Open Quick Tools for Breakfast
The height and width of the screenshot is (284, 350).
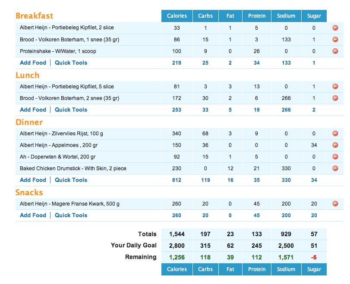(x=71, y=63)
